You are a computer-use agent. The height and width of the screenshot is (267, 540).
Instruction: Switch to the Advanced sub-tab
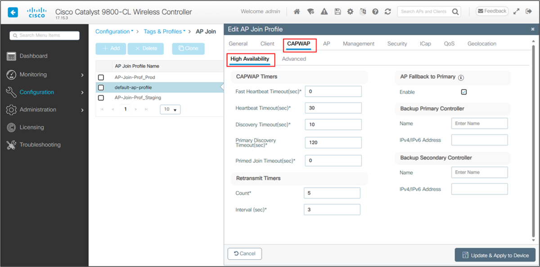coord(294,59)
